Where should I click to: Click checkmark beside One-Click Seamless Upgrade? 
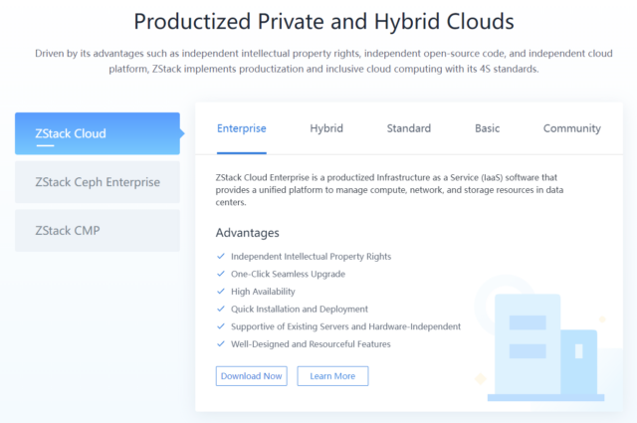(221, 274)
